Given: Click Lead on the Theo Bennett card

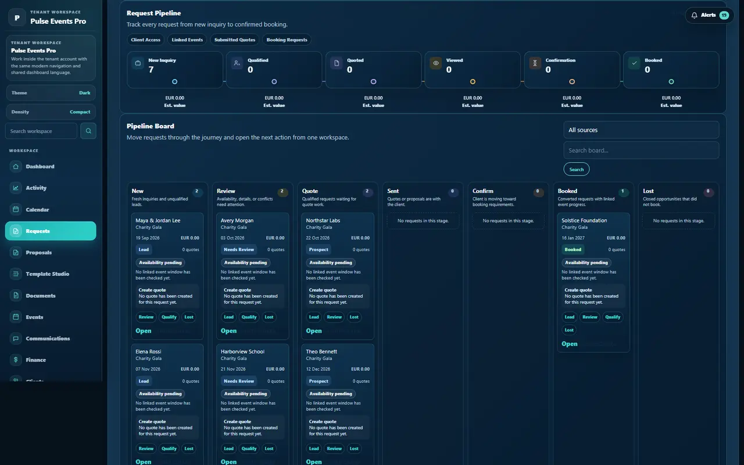Looking at the screenshot, I should coord(314,449).
